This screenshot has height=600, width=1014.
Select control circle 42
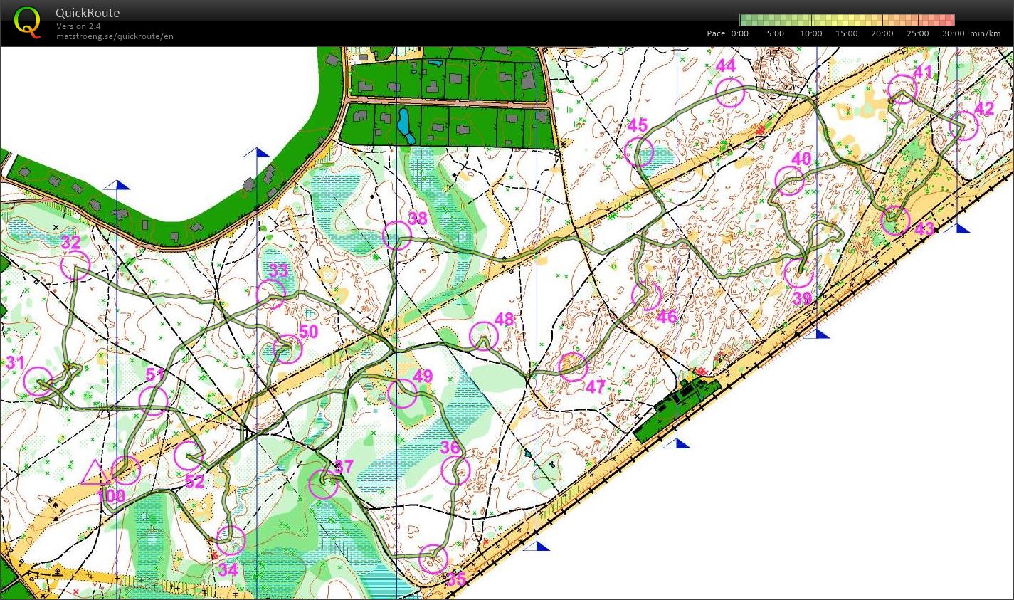point(963,126)
